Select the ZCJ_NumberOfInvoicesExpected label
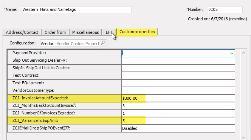The height and width of the screenshot is (140, 251). (x=44, y=113)
